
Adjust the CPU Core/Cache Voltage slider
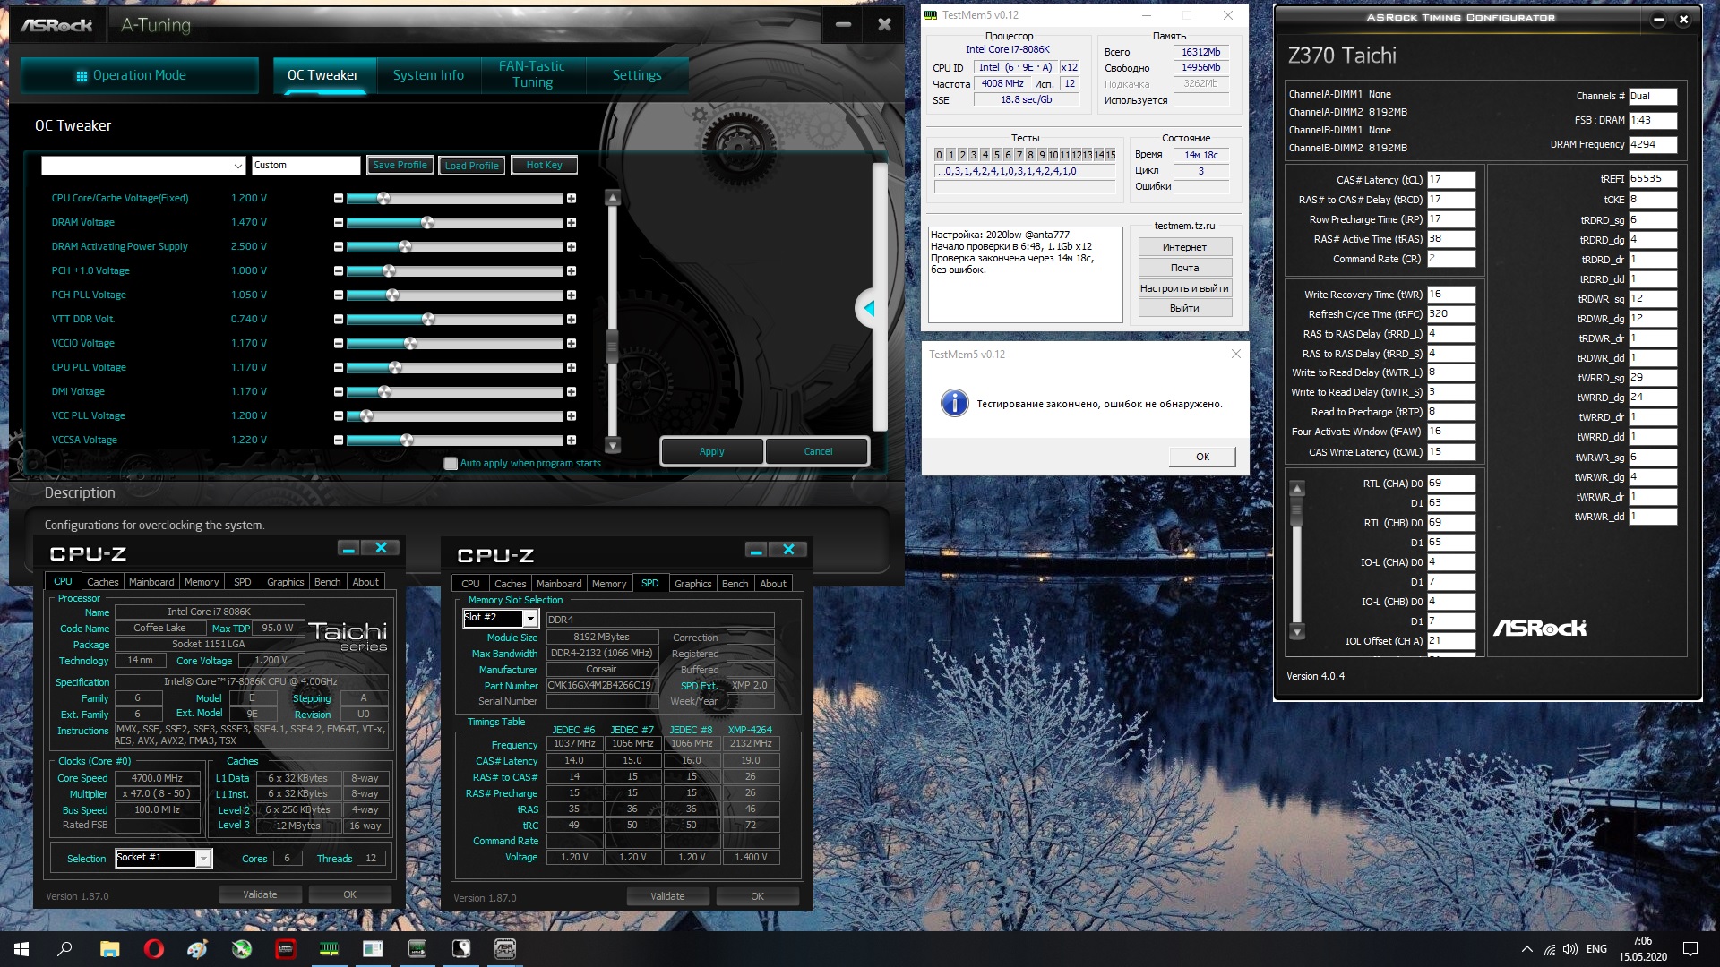(x=383, y=198)
